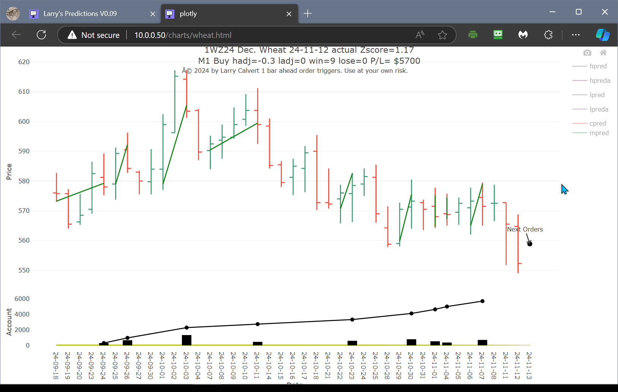Toggle hpred trace in legend
Screen dimensions: 618x392
point(590,66)
